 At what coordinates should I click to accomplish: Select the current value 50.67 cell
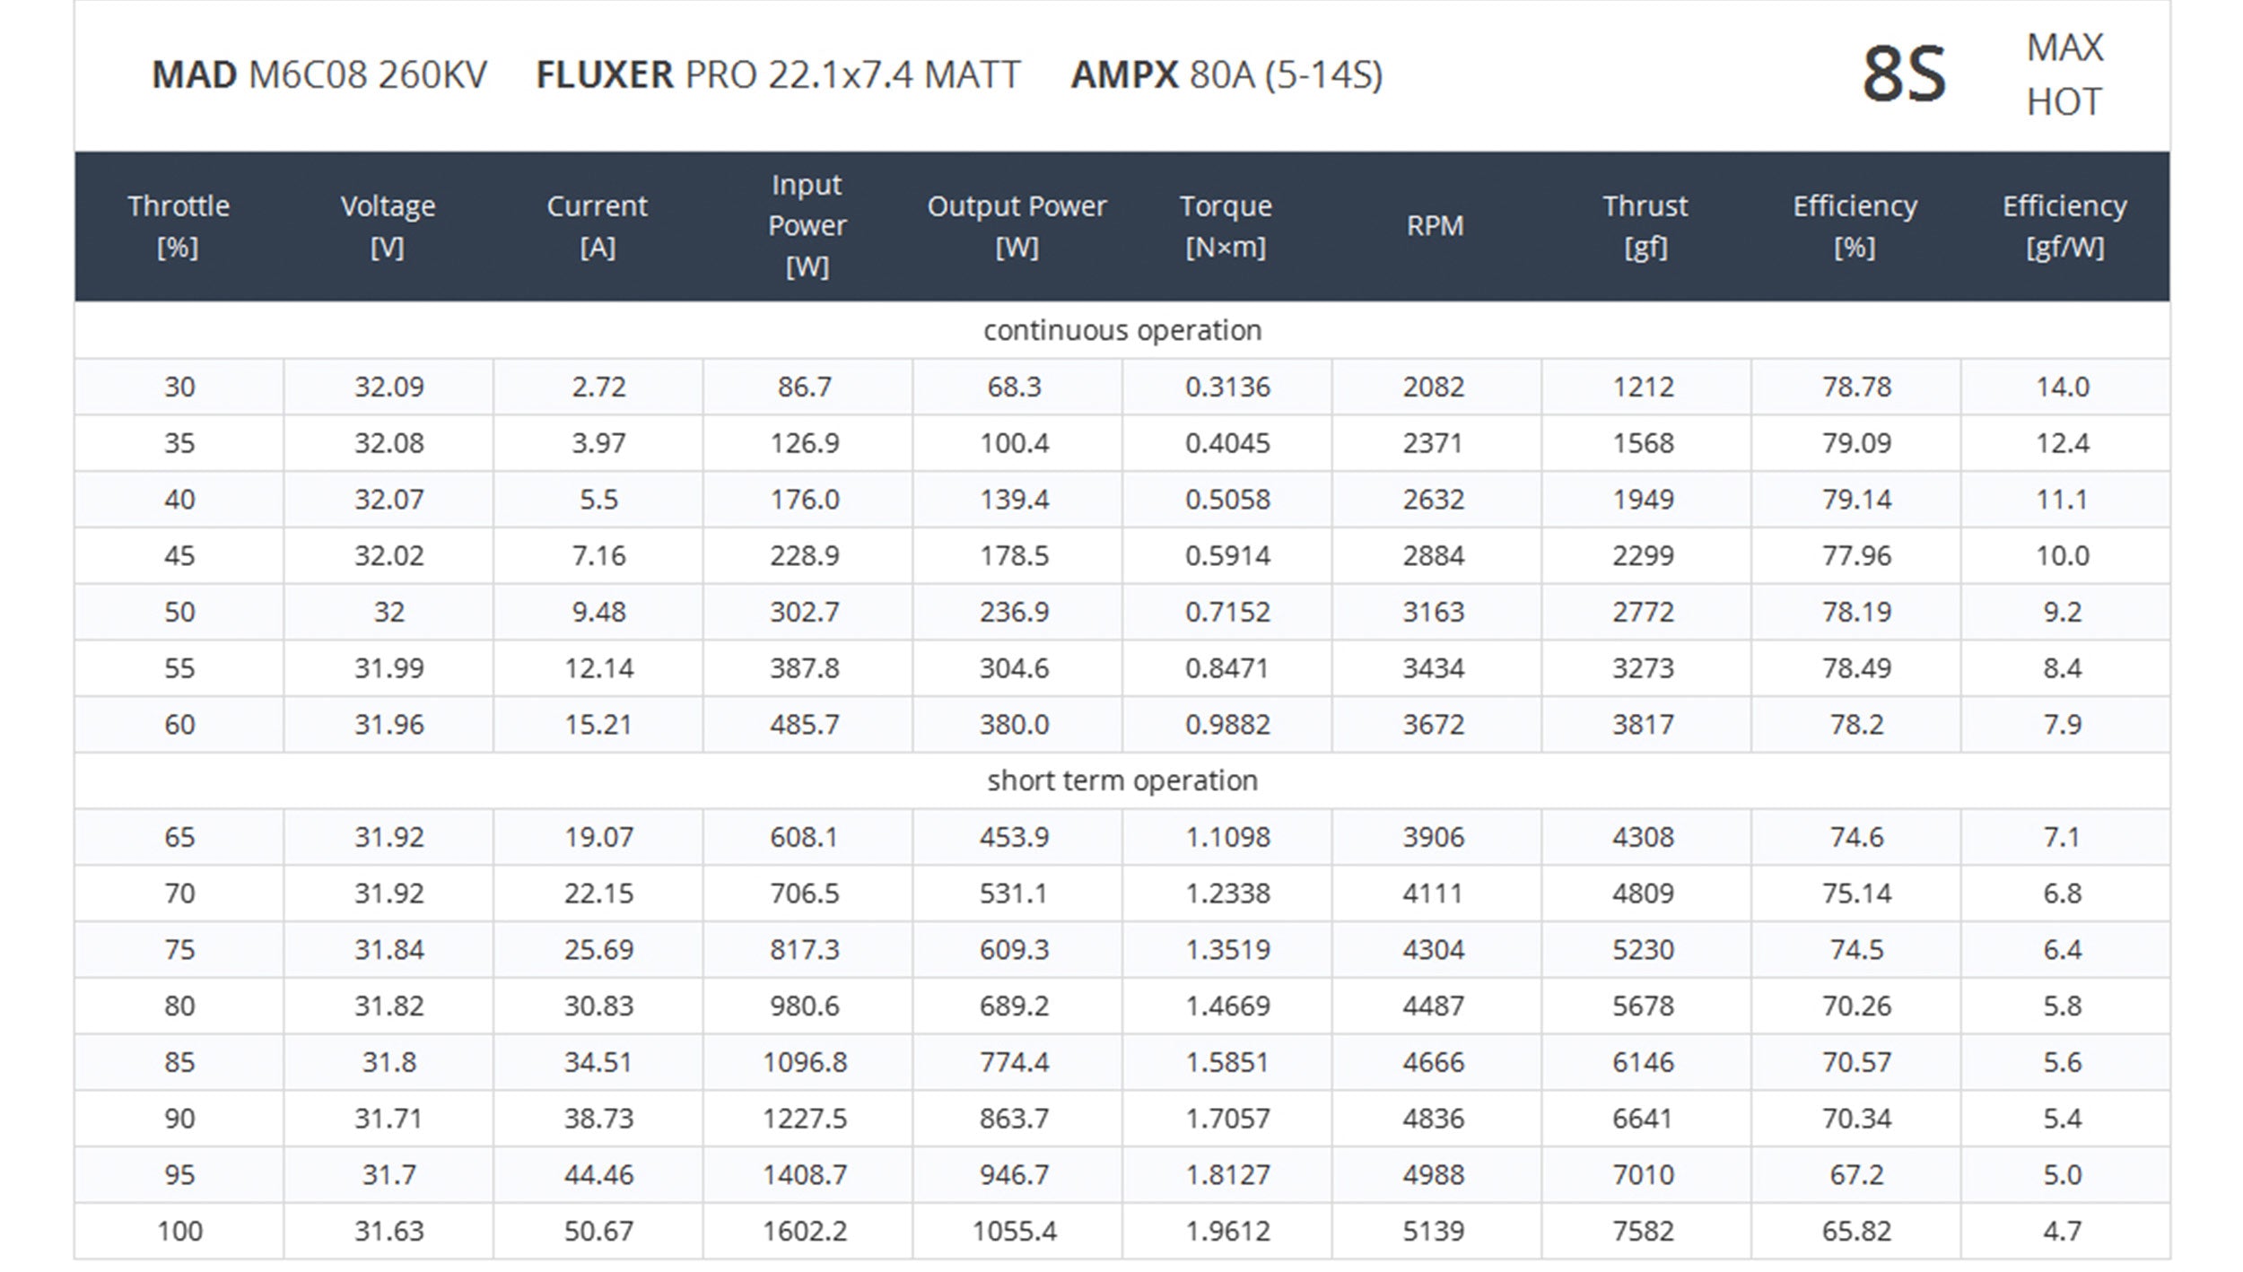(598, 1231)
